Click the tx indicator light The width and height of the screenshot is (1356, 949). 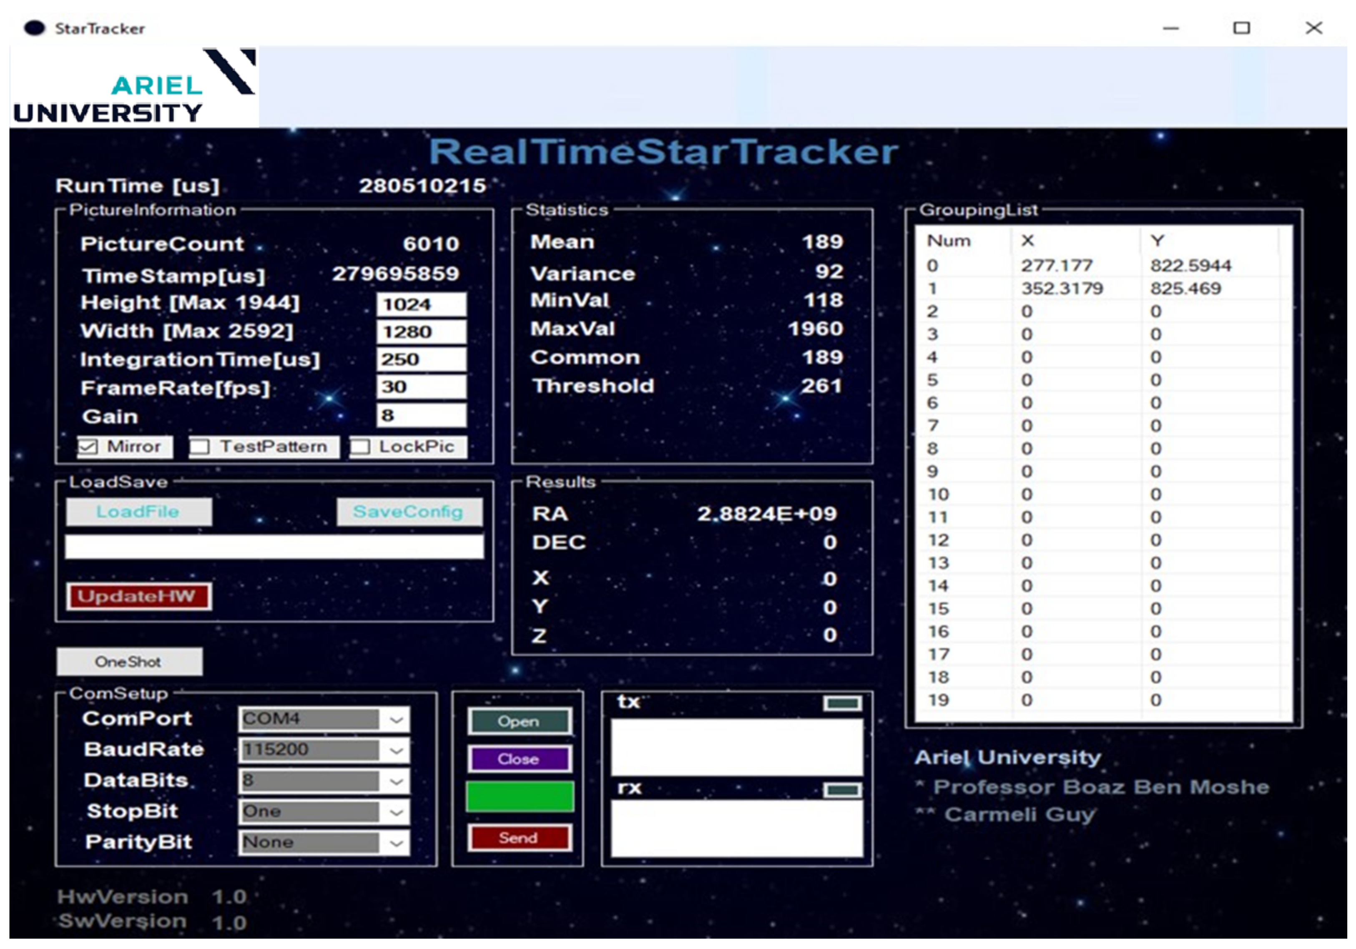[842, 703]
